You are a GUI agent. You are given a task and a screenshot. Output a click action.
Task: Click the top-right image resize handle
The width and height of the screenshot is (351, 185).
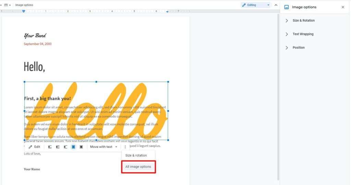168,82
